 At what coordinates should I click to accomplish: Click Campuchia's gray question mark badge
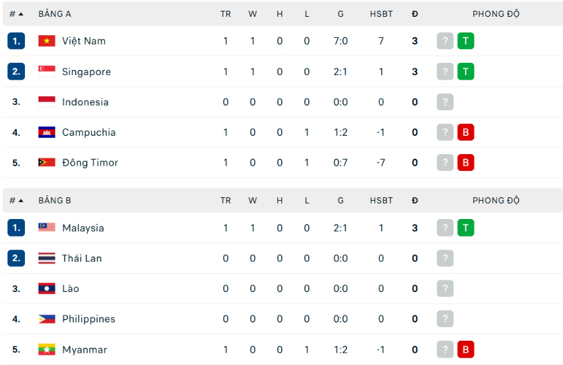pyautogui.click(x=445, y=132)
